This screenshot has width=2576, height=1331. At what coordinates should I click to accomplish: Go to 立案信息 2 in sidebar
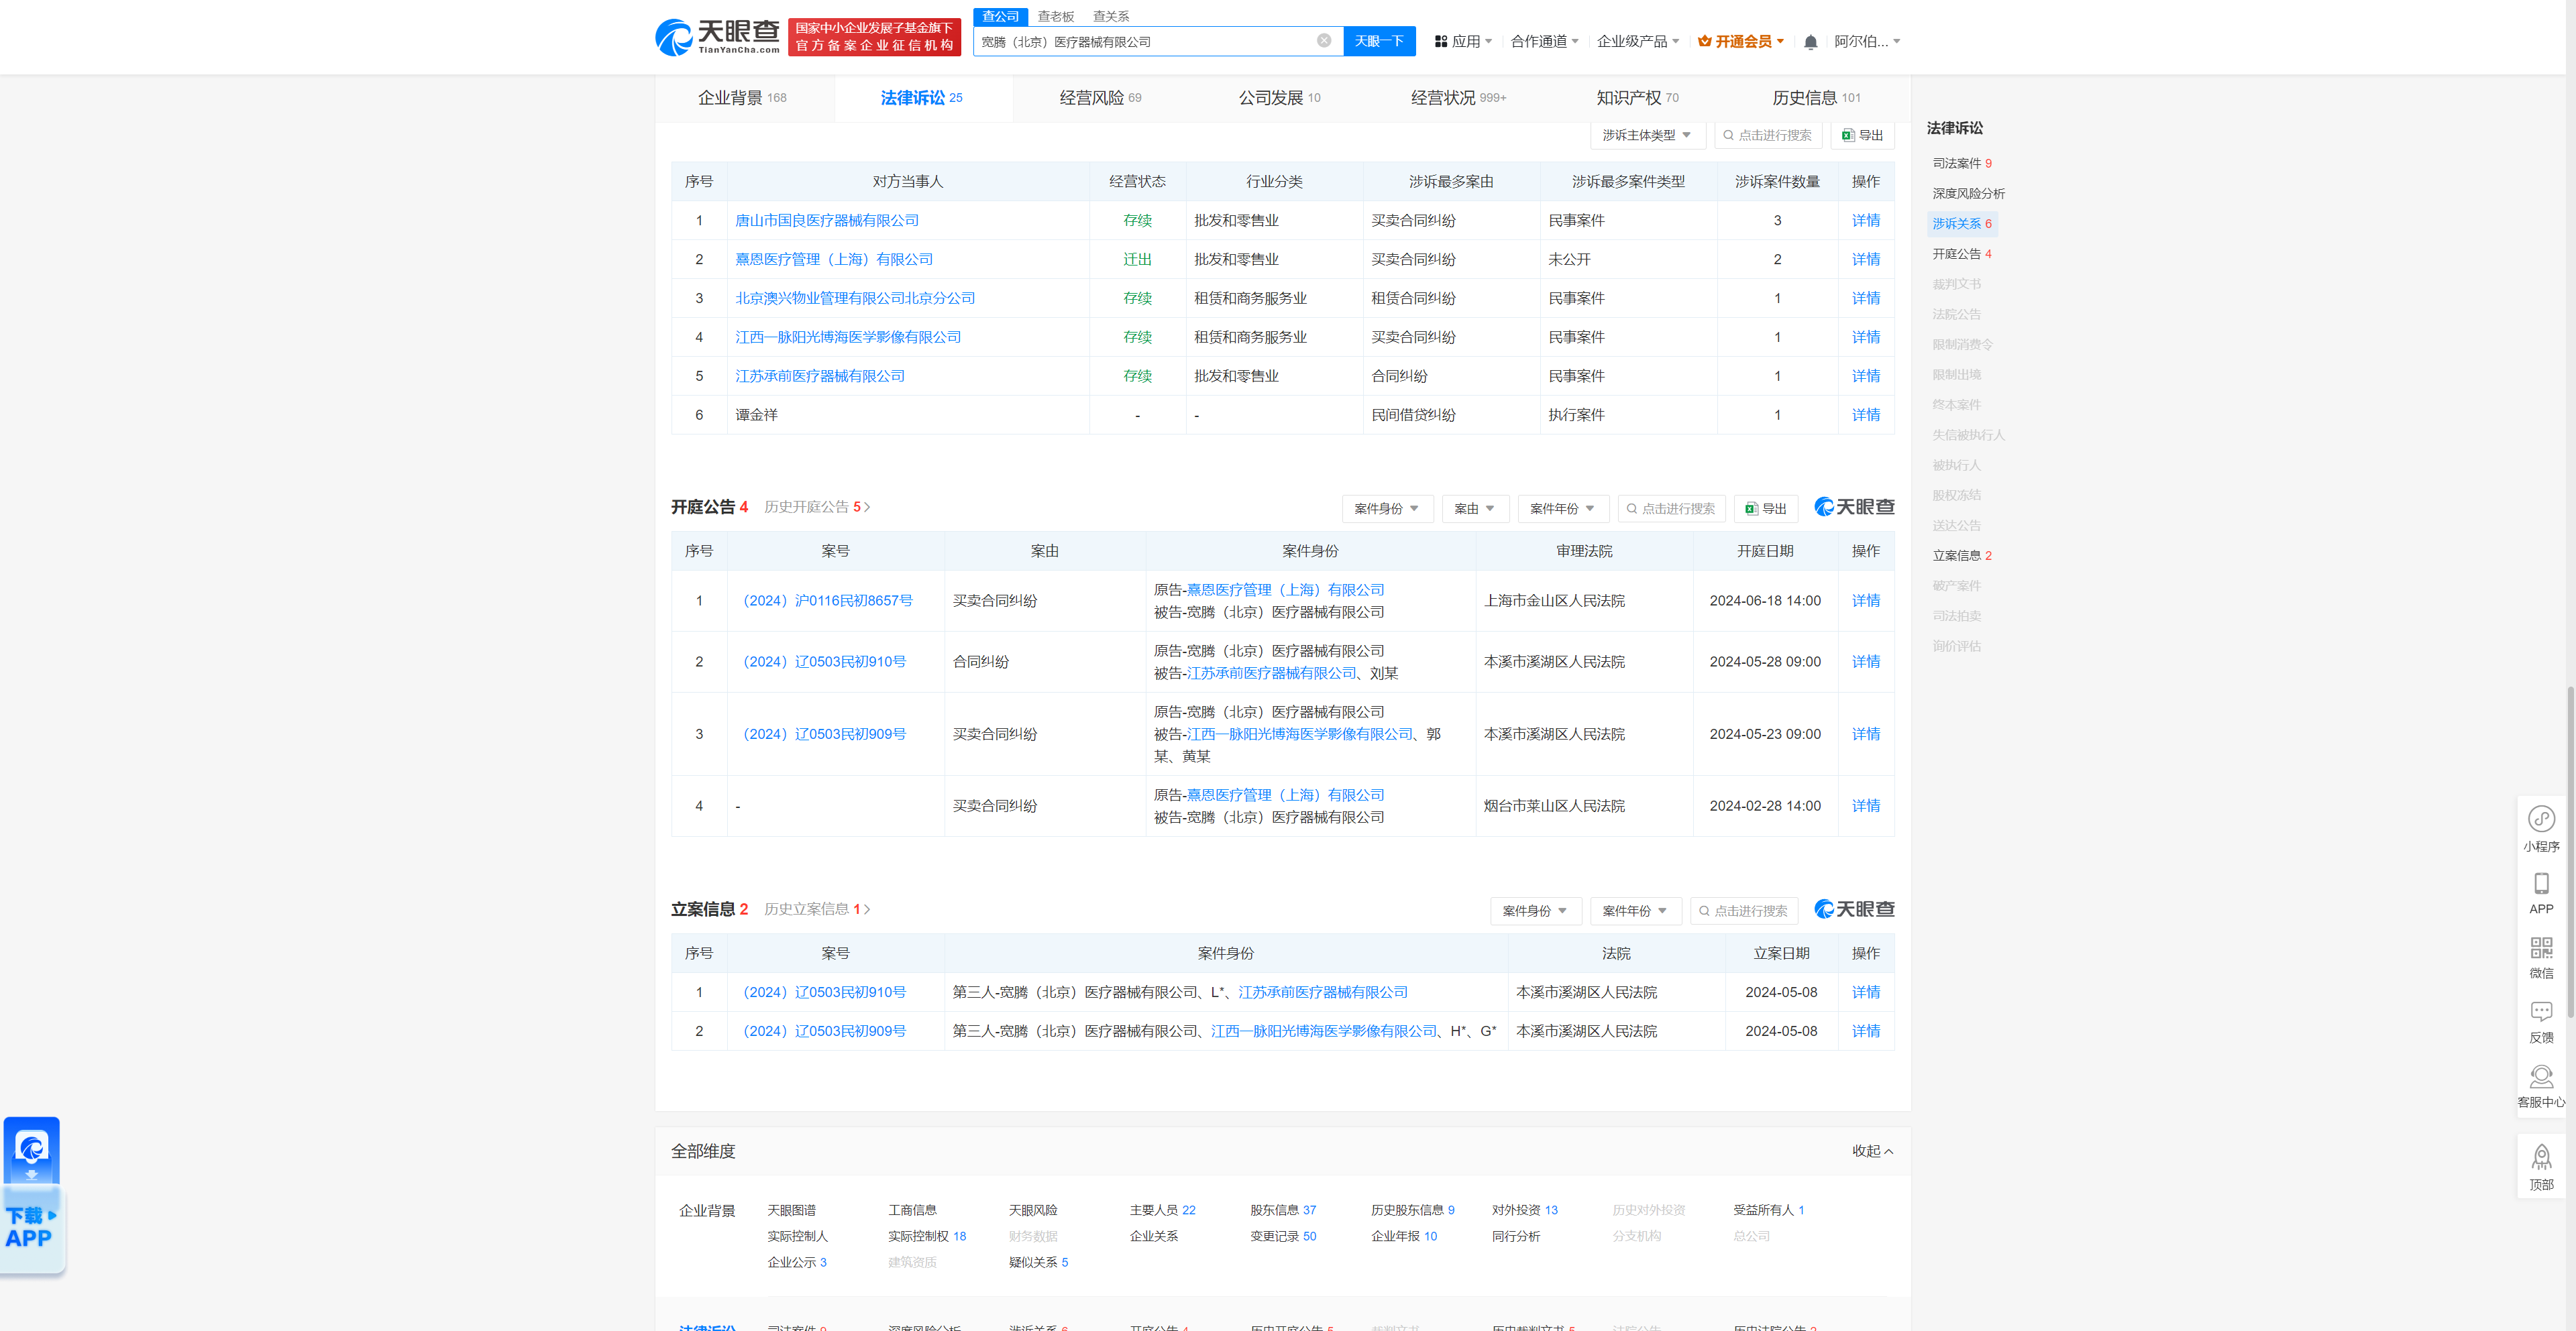(x=1962, y=555)
